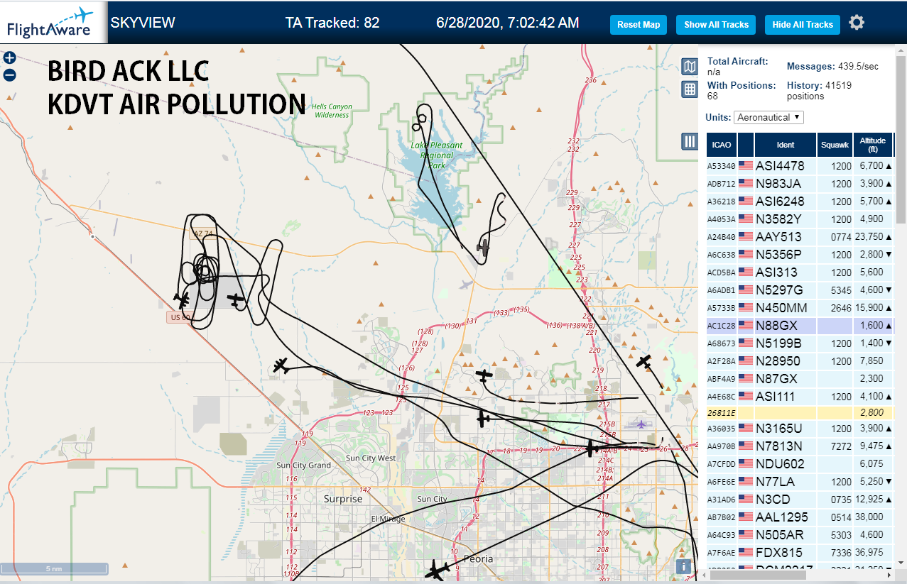
Task: Select the ASI4478 aircraft row
Action: (800, 166)
